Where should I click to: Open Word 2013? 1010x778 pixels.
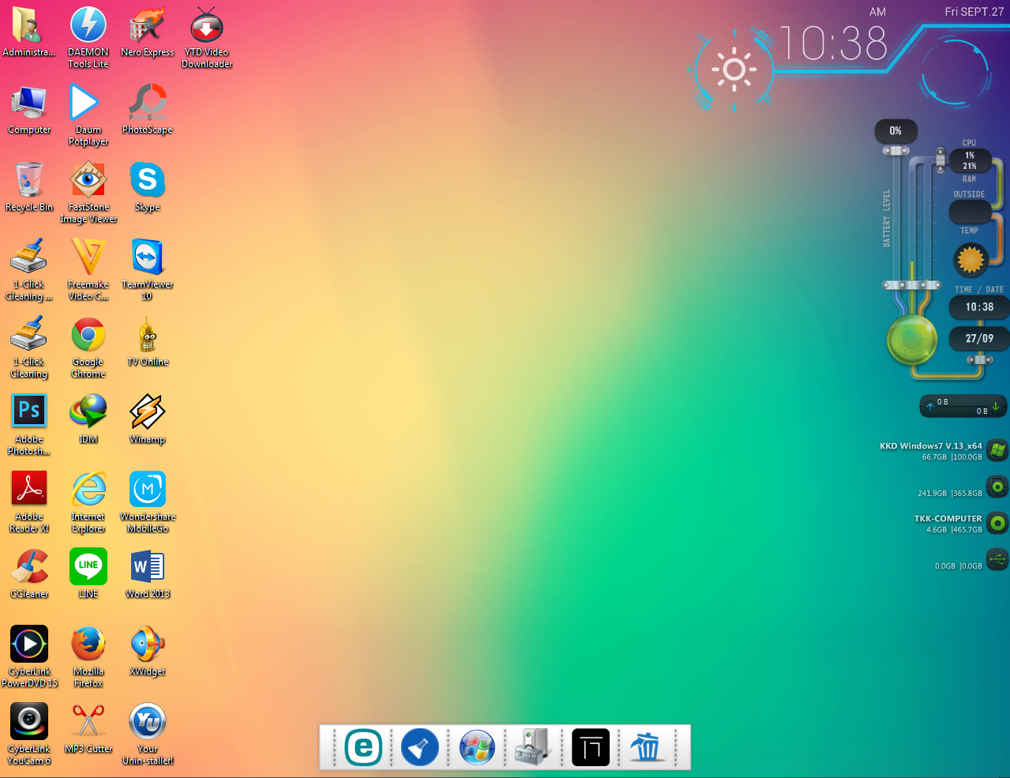coord(148,566)
